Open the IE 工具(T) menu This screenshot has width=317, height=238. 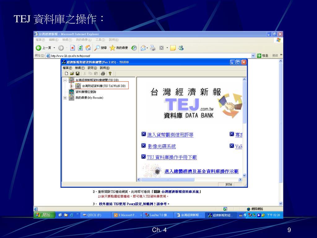pyautogui.click(x=100, y=40)
